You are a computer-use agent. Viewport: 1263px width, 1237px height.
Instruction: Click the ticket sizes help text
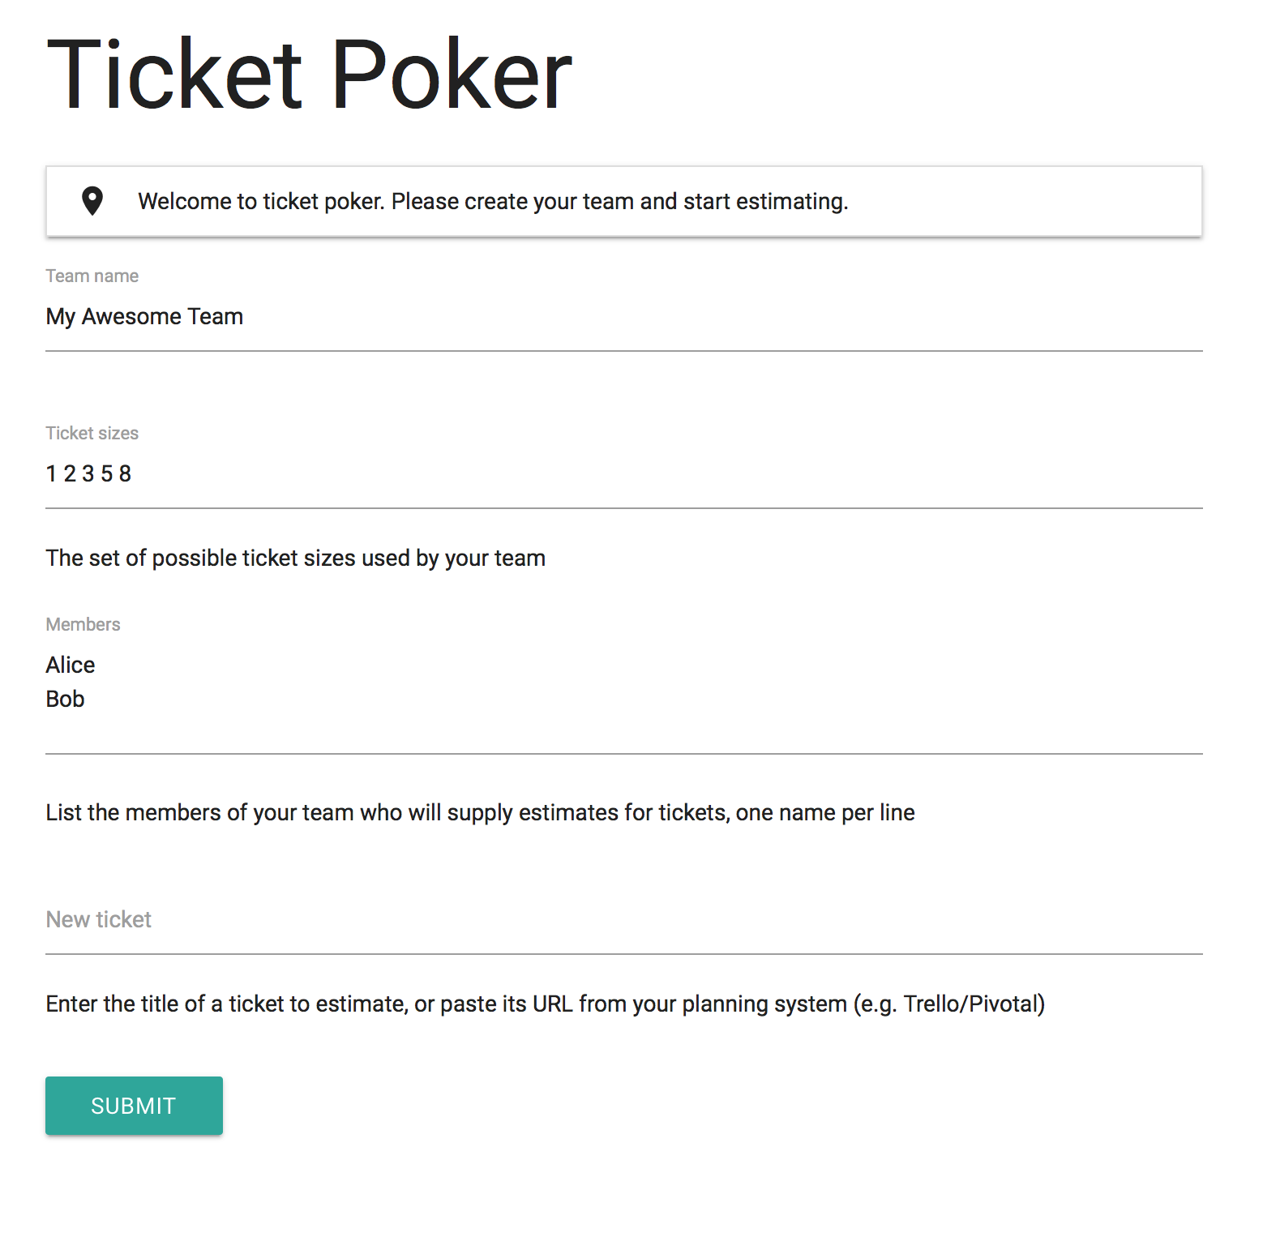[296, 559]
